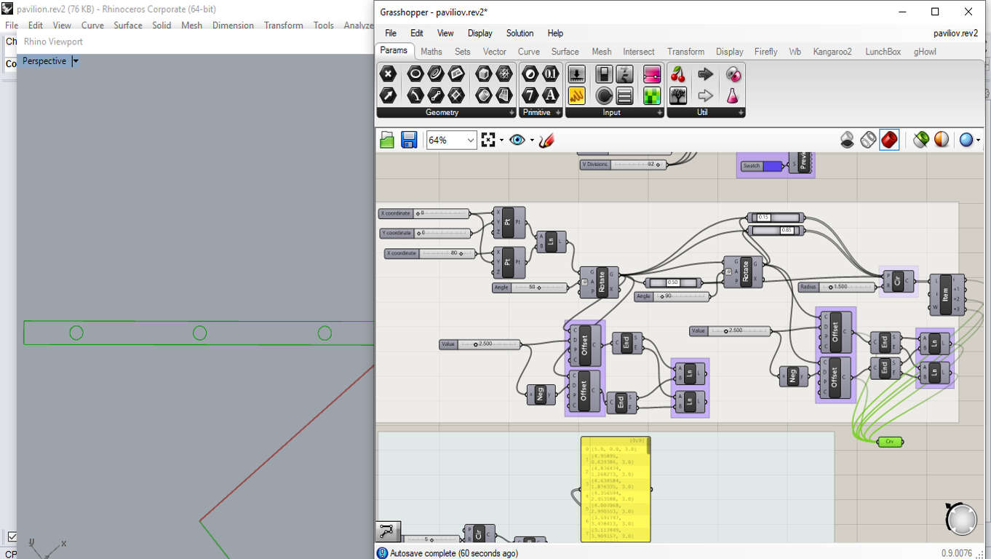The image size is (991, 559).
Task: Select the Cherry Picker utility icon
Action: pos(678,74)
